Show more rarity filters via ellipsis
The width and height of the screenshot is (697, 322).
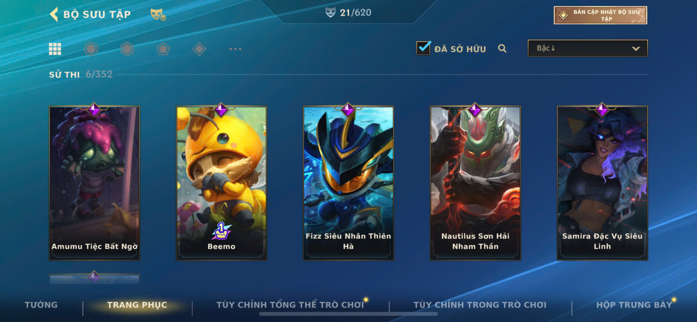pyautogui.click(x=235, y=49)
